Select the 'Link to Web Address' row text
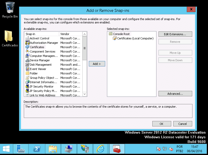This screenshot has height=155, width=208. tap(42, 95)
